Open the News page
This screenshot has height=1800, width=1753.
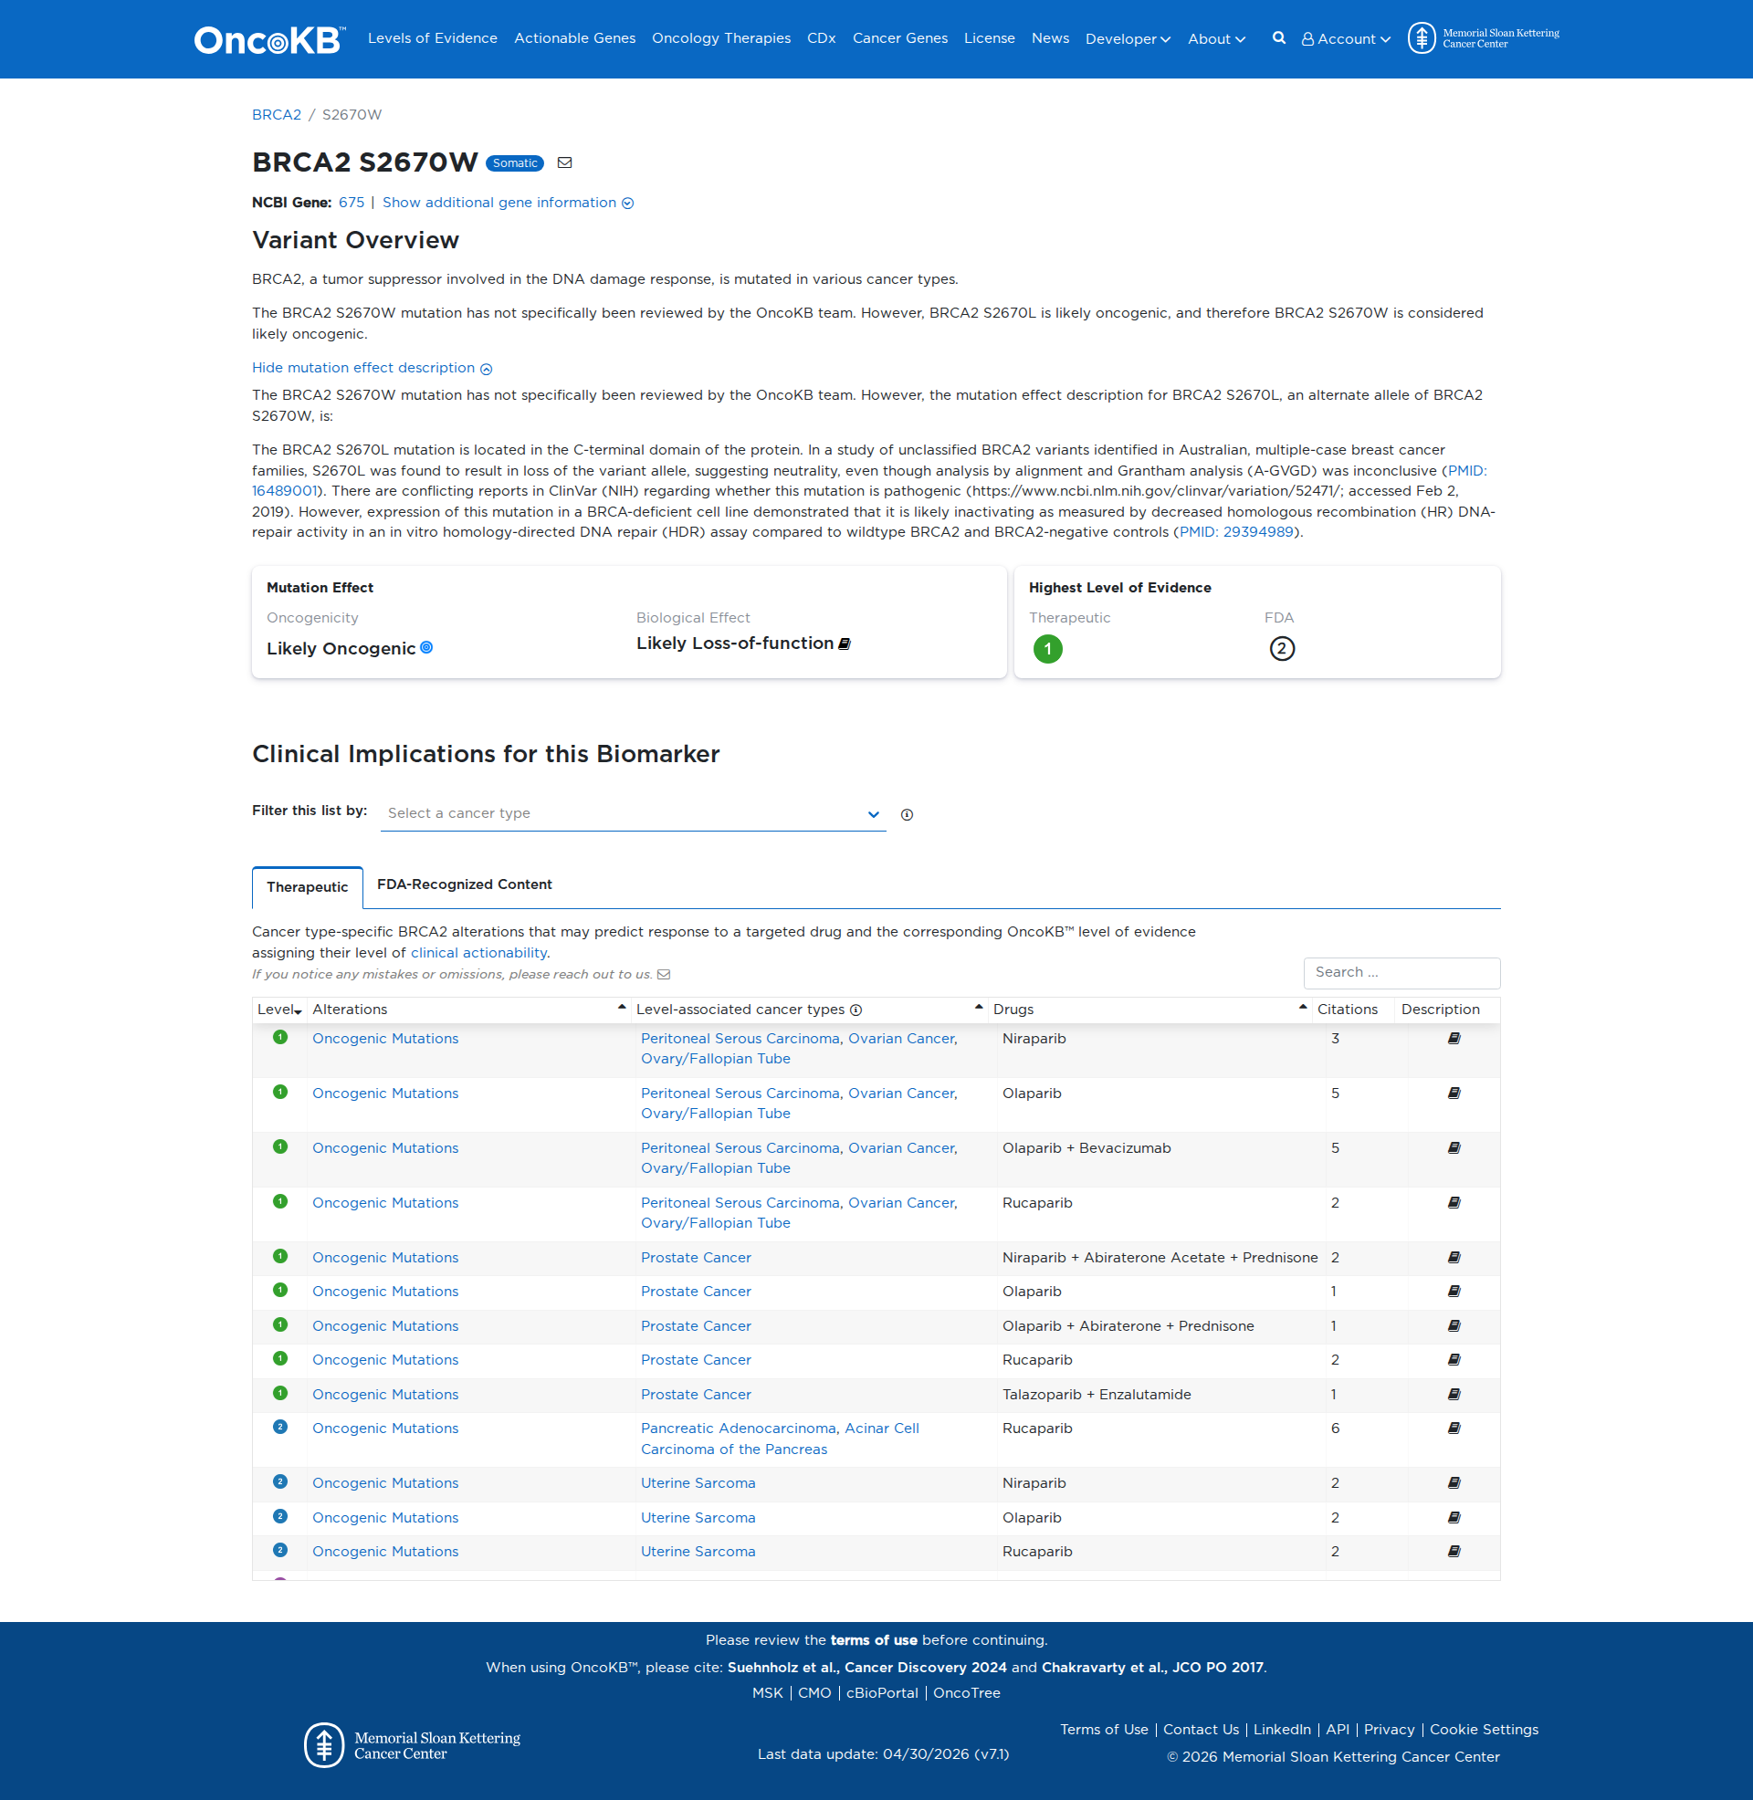tap(1050, 37)
